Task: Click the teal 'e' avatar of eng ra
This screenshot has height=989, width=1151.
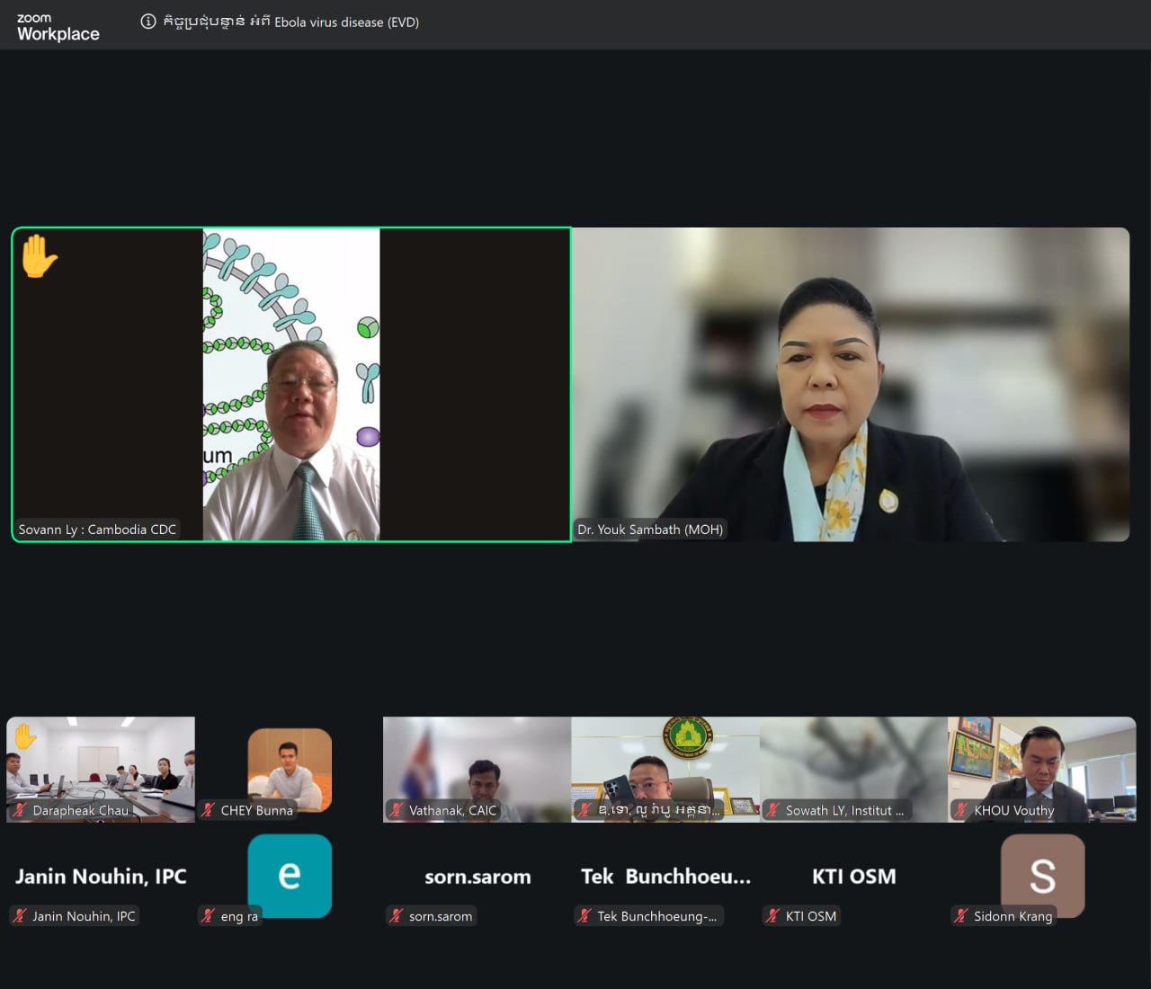Action: (x=290, y=876)
